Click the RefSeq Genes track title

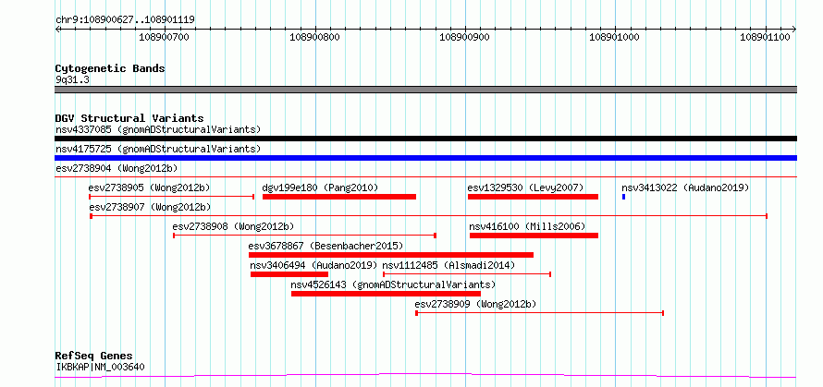(93, 357)
